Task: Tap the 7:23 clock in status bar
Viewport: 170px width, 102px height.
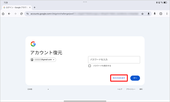Action: (6, 3)
